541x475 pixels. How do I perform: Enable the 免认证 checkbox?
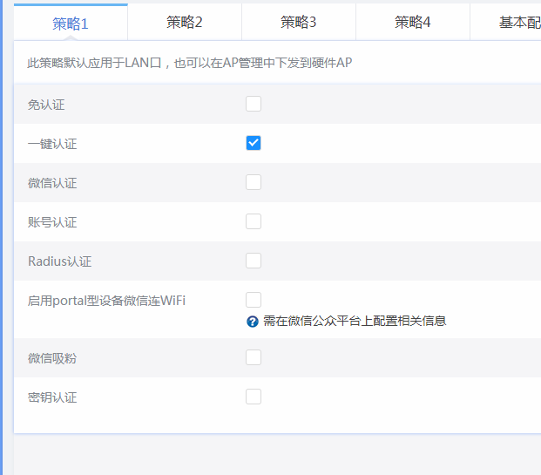pyautogui.click(x=254, y=104)
